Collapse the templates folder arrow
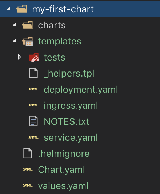Screen dimensions: 160x194 pos(14,40)
